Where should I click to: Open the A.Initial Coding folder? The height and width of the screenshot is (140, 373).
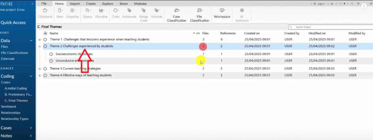point(16,88)
